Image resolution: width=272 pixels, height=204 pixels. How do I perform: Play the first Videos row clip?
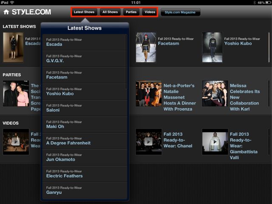pos(16,142)
